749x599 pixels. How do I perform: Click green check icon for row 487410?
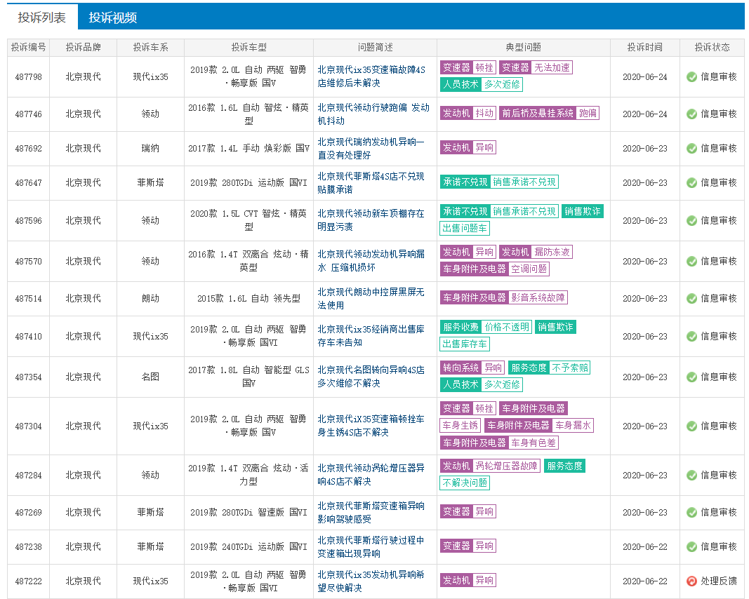691,337
